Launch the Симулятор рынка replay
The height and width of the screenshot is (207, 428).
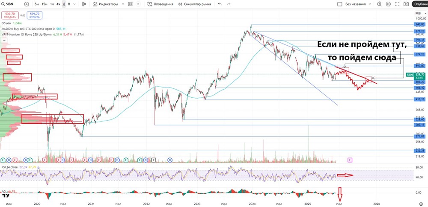194,4
